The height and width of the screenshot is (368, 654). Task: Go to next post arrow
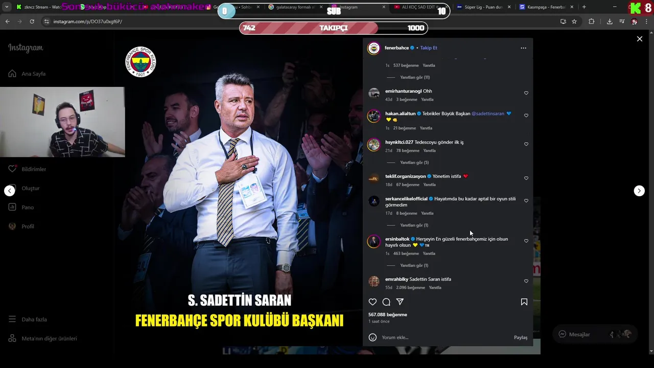click(639, 191)
